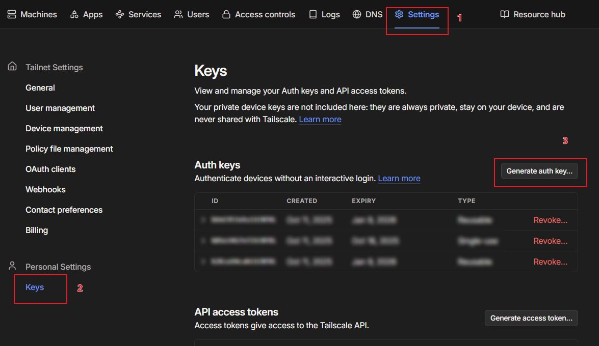Click the Machines icon in top navigation
The image size is (599, 346).
tap(12, 14)
